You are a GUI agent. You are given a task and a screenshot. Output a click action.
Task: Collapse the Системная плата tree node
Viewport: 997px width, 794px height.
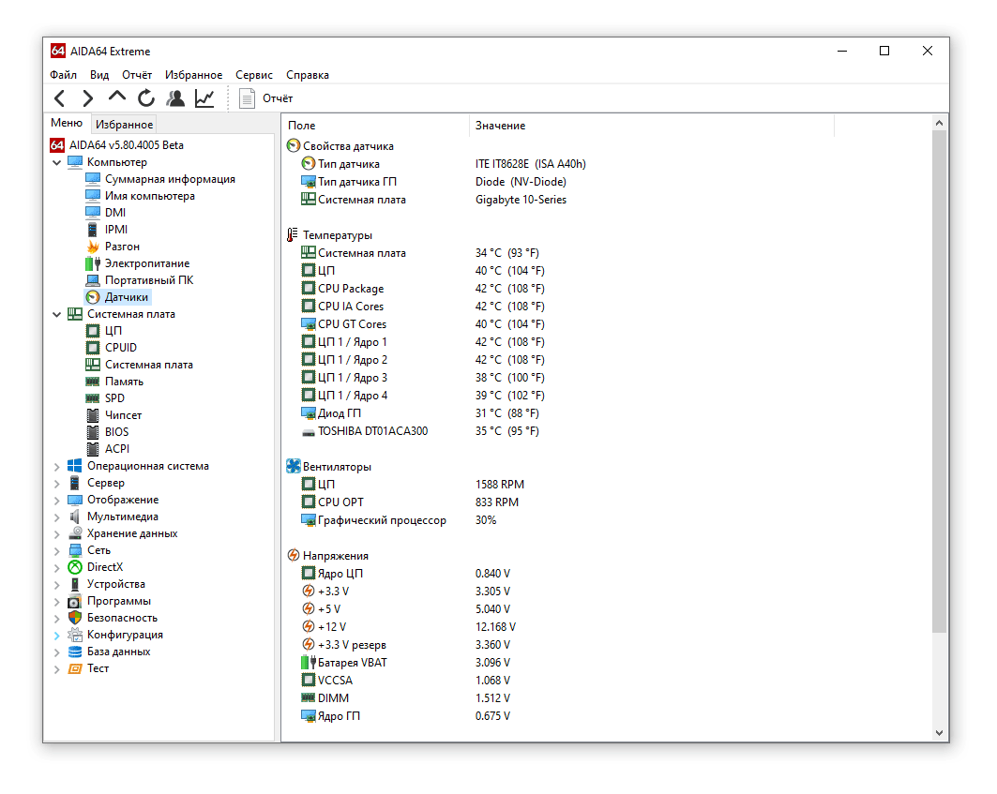click(x=57, y=315)
